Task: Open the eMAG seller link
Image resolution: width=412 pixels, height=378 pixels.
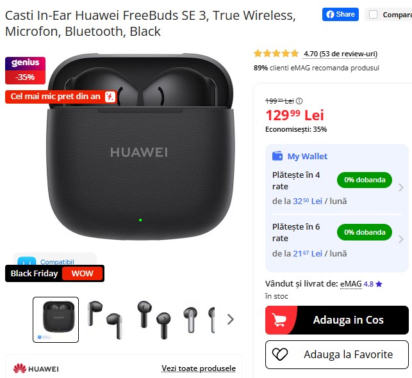Action: click(x=350, y=284)
